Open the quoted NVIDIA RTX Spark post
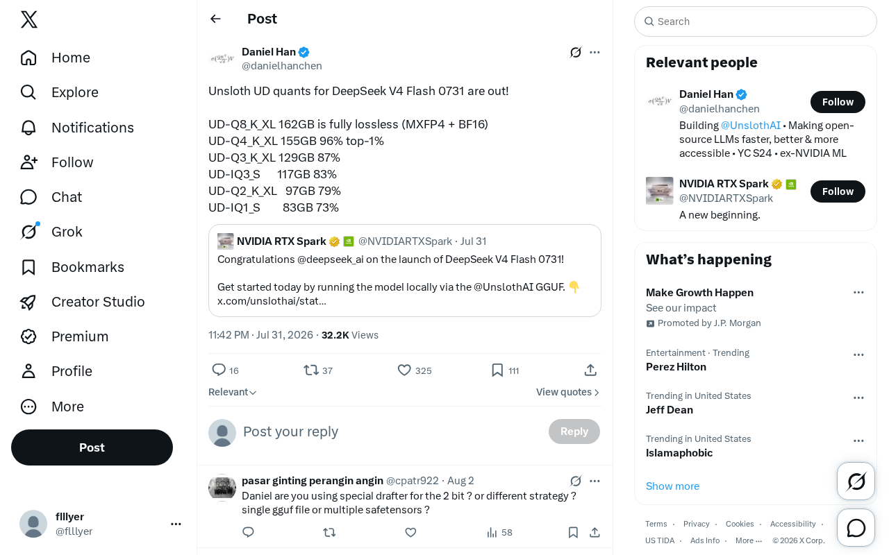 tap(405, 271)
